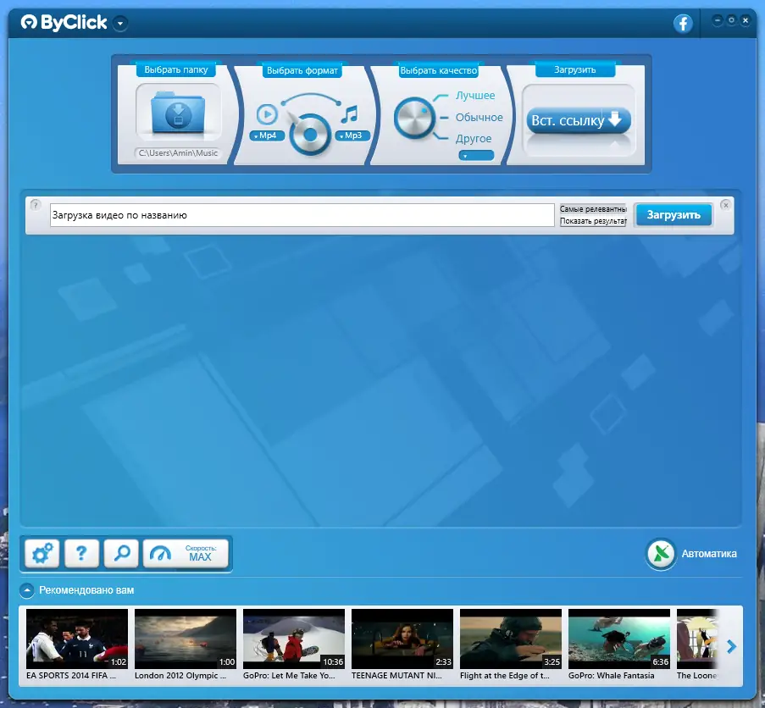Select the MP3 format icon

[351, 134]
